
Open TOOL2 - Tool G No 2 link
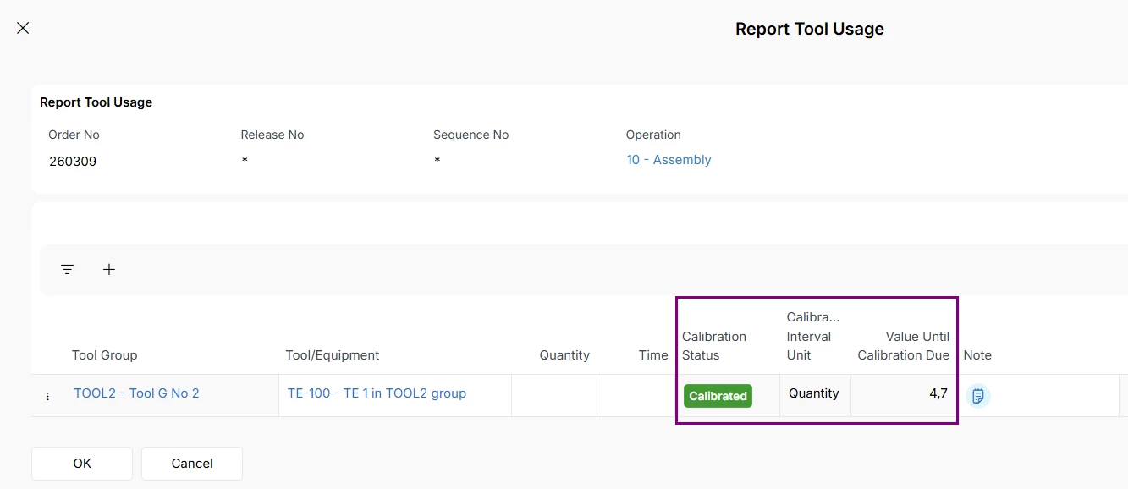click(136, 393)
